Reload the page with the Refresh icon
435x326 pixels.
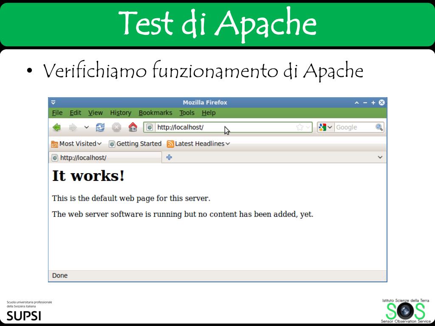(100, 127)
